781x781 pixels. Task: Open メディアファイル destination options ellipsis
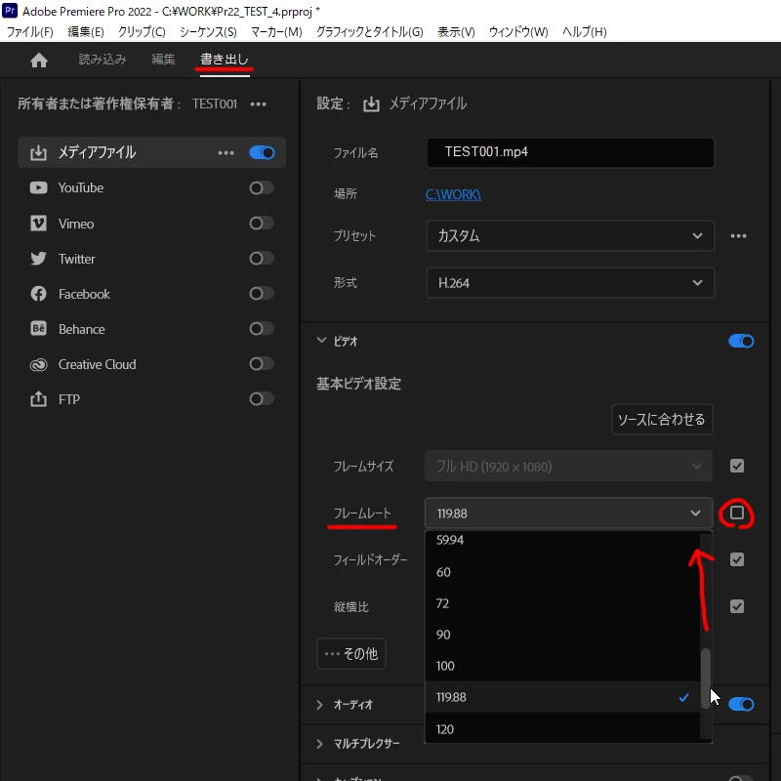click(226, 153)
